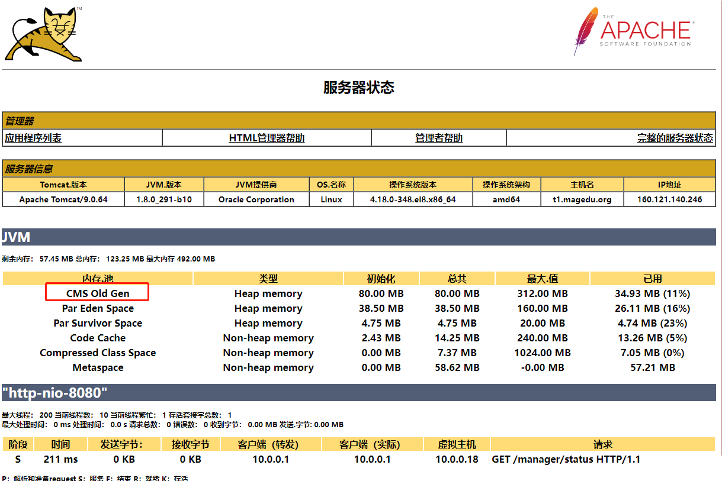The width and height of the screenshot is (722, 481).
Task: Select the 1.8.0_291-b10 JVM version cell
Action: tap(164, 199)
